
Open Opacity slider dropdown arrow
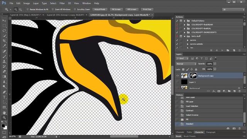click(x=215, y=64)
